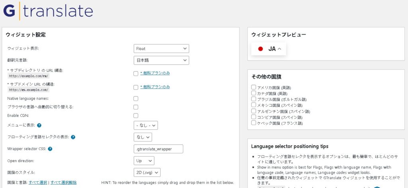Viewport: 408px width, 188px height.
Task: Enable Native language names checkbox
Action: coord(136,98)
